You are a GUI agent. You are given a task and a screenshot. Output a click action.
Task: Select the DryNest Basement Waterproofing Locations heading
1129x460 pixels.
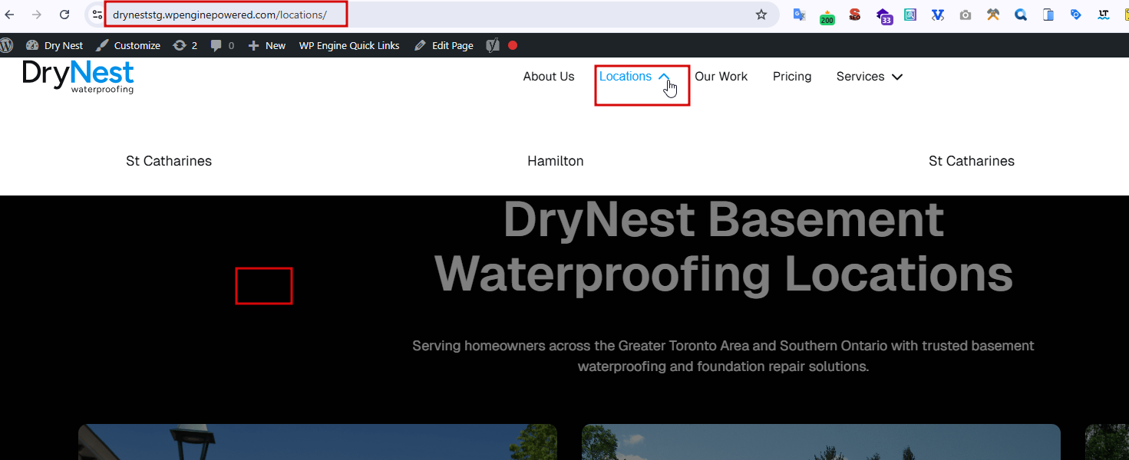coord(723,247)
